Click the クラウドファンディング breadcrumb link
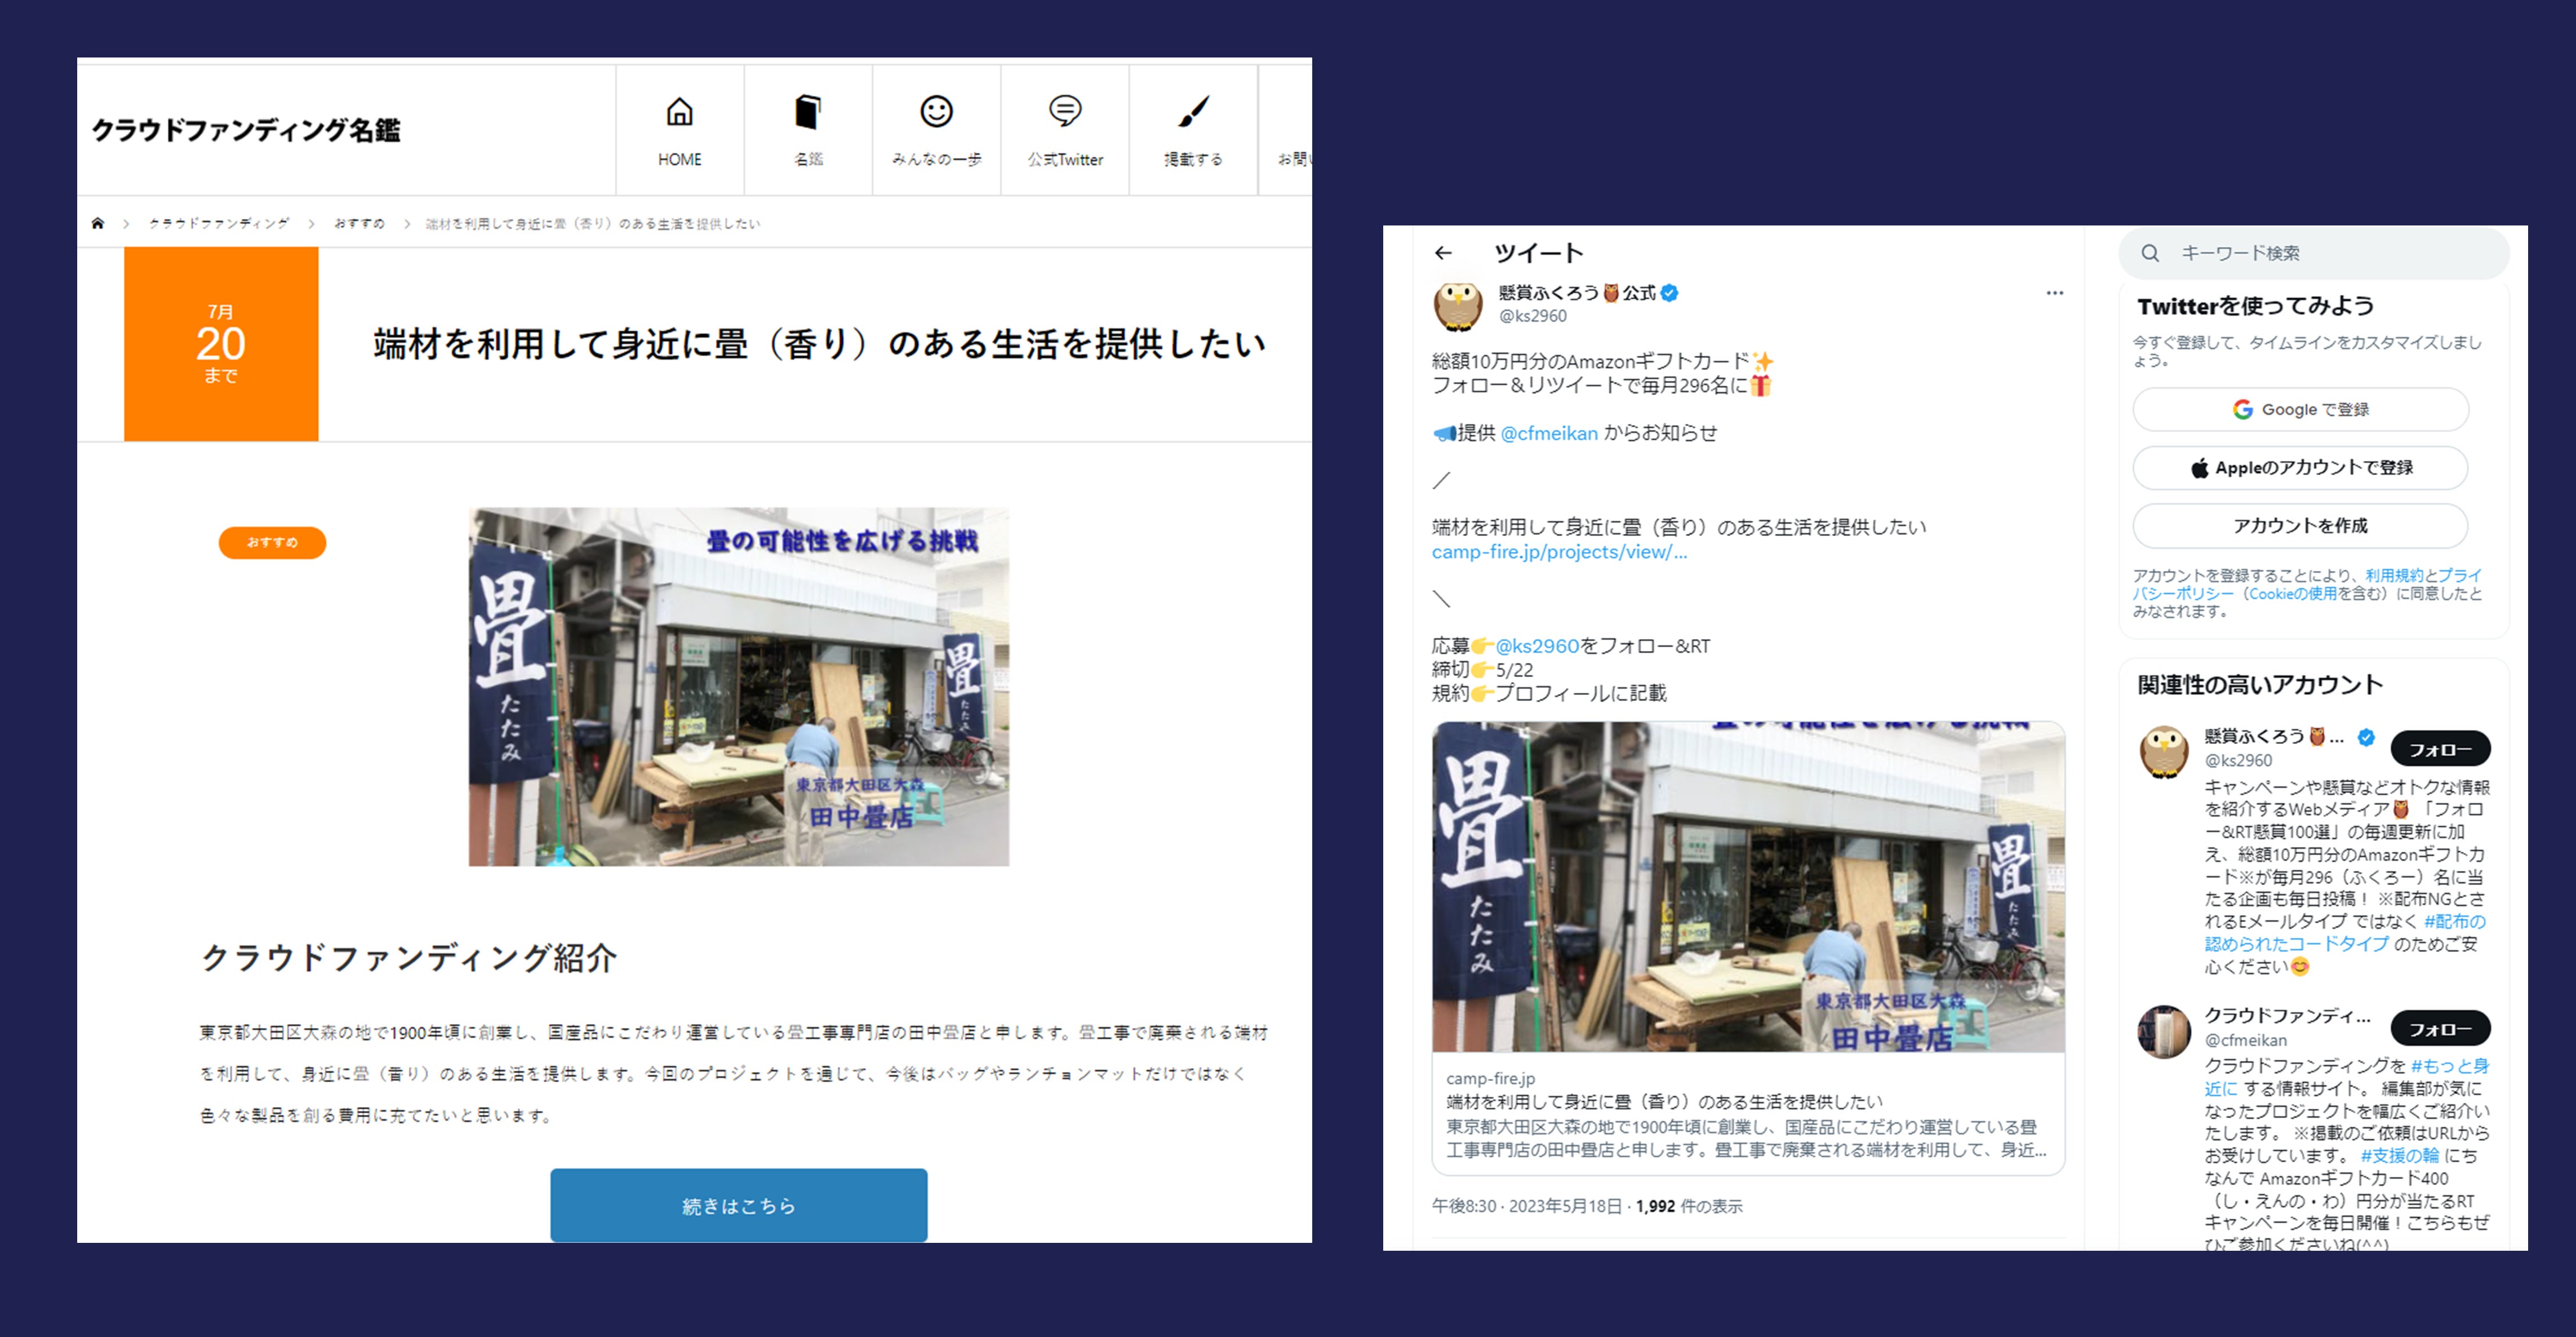 click(218, 223)
